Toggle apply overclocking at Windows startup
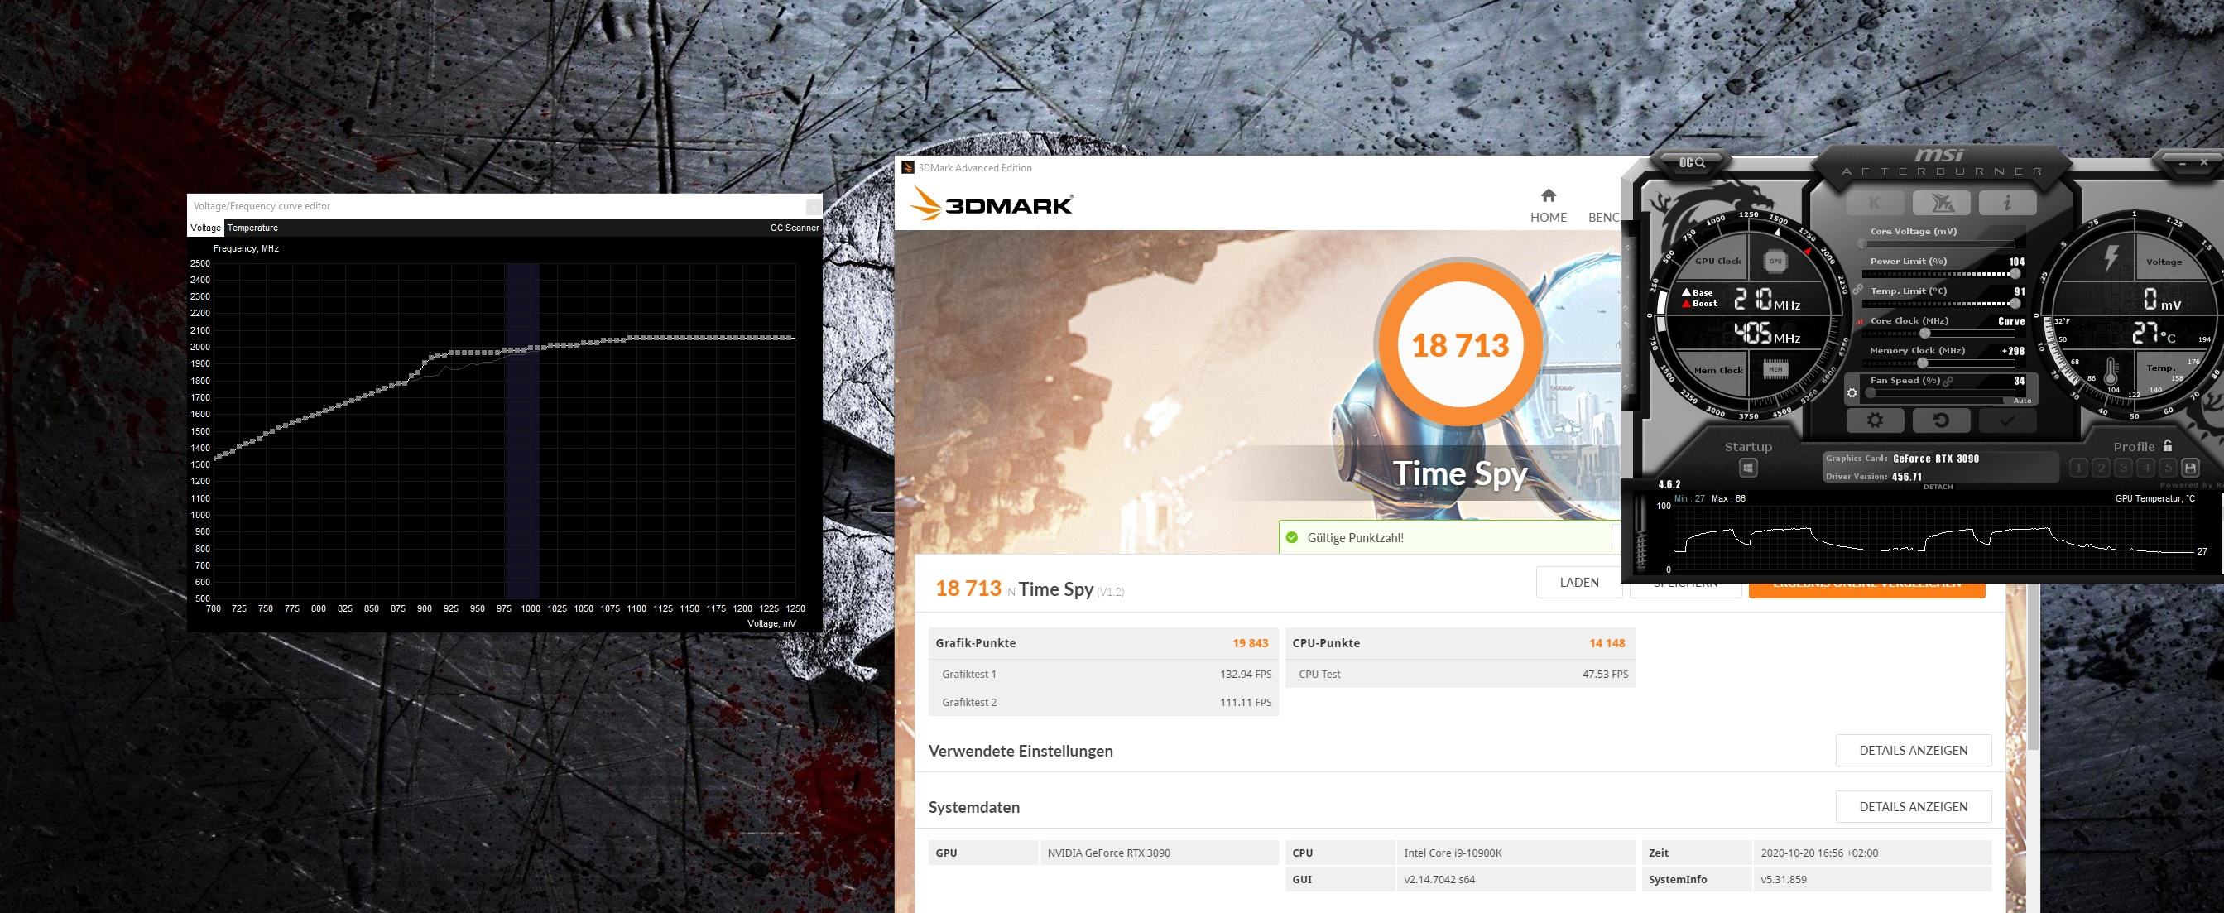This screenshot has width=2224, height=913. (x=1748, y=469)
